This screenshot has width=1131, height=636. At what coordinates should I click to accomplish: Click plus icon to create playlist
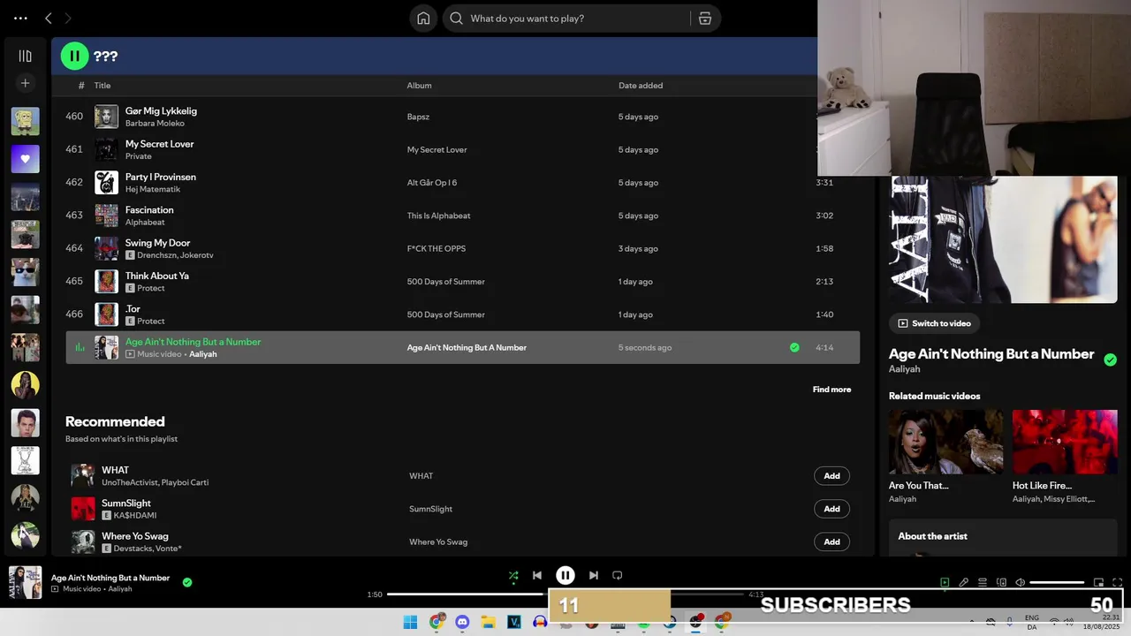pyautogui.click(x=25, y=83)
